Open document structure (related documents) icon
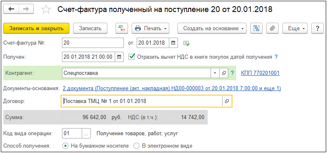Image resolution: width=327 pixels, height=153 pixels. (x=256, y=28)
